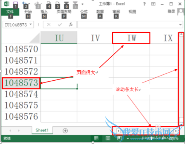Viewport: 185px width, 144px height.
Task: Switch to the 审阅 (Review) tab
Action: (x=116, y=12)
